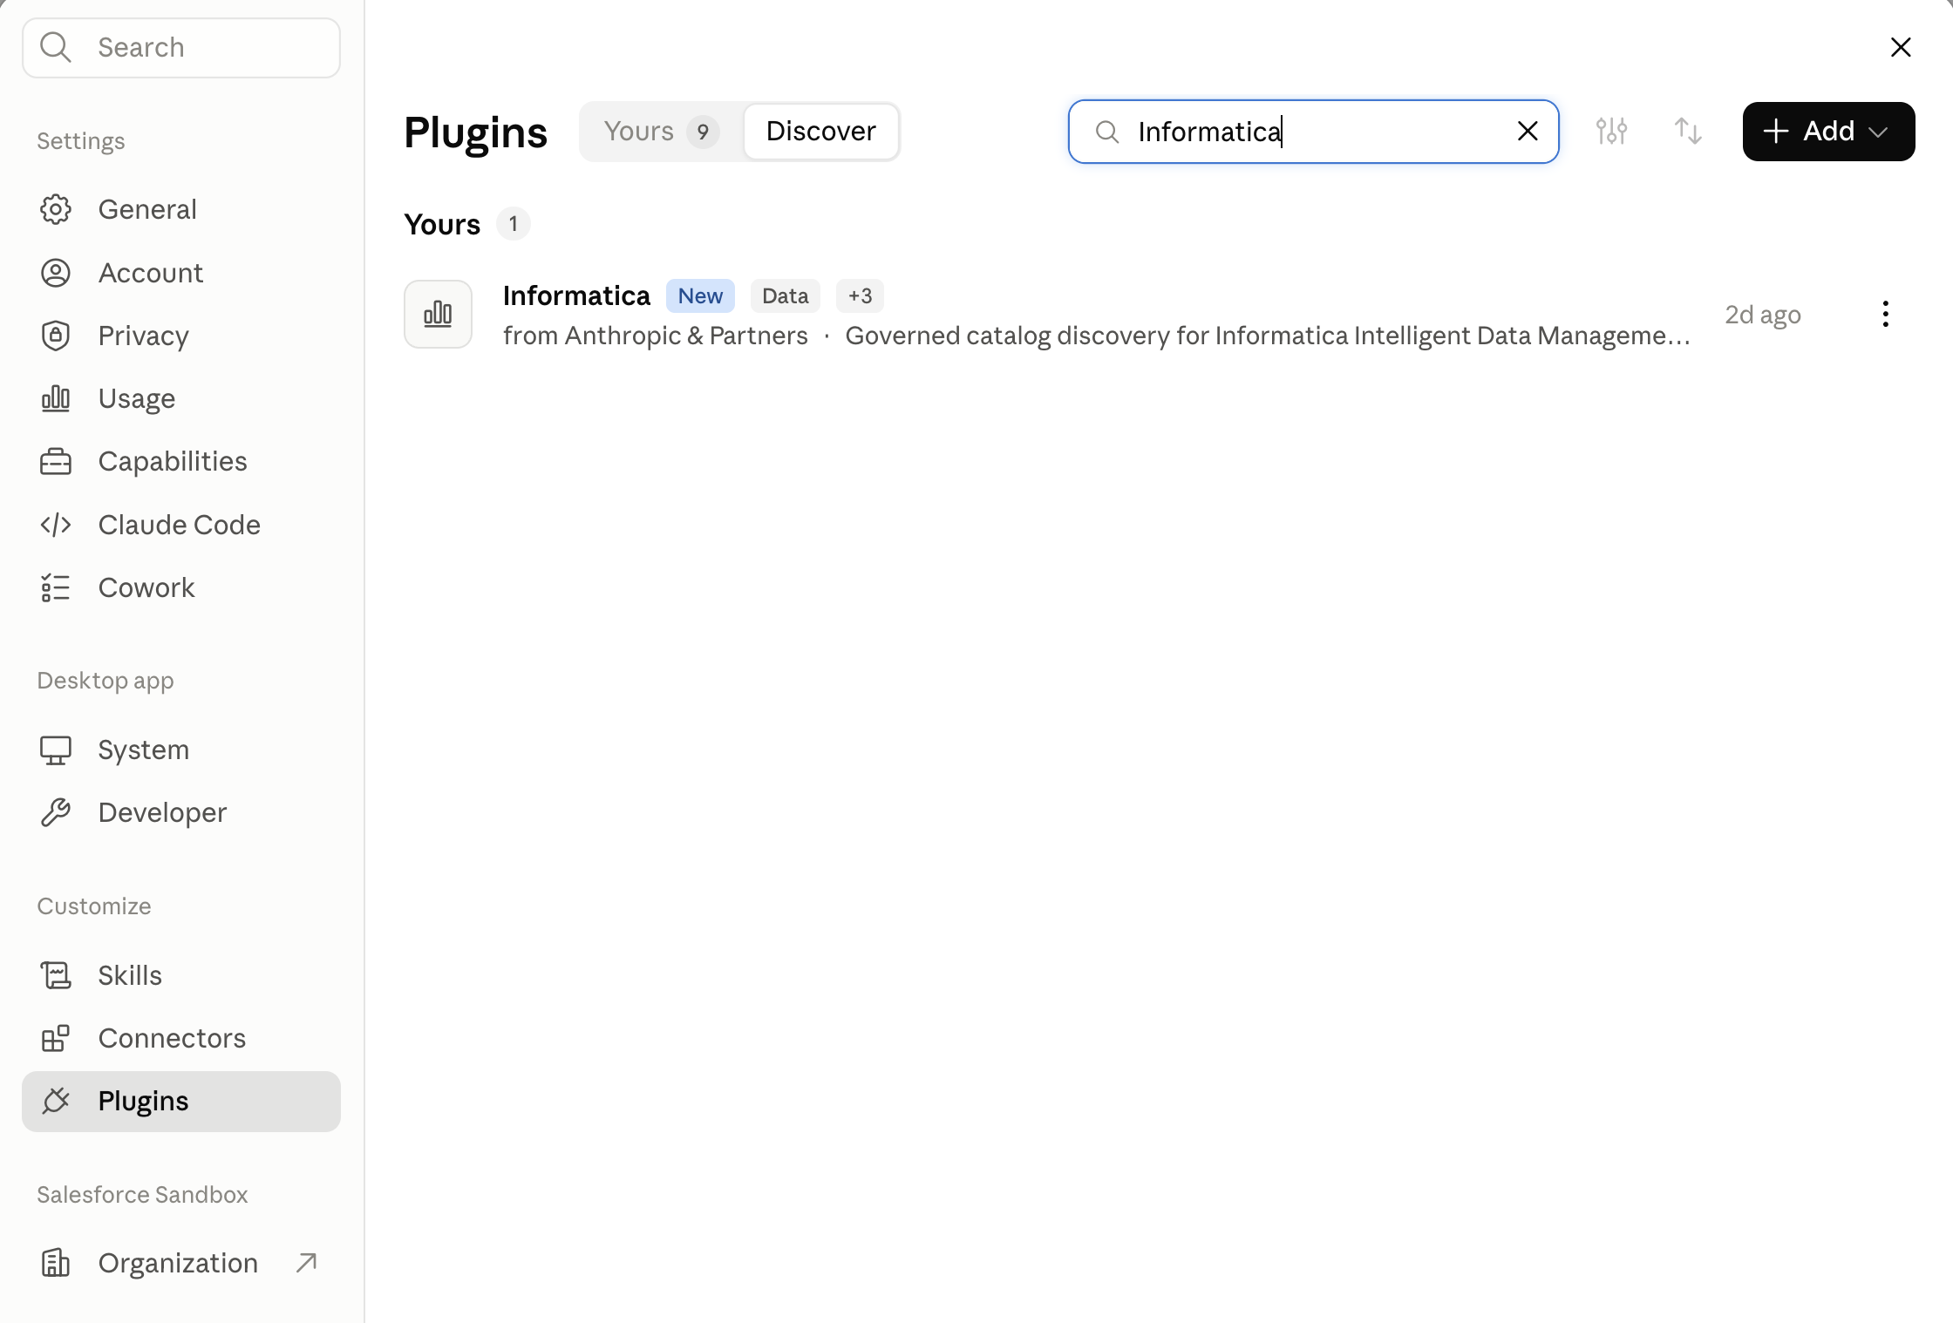Click the Cowork checklist icon

56,587
